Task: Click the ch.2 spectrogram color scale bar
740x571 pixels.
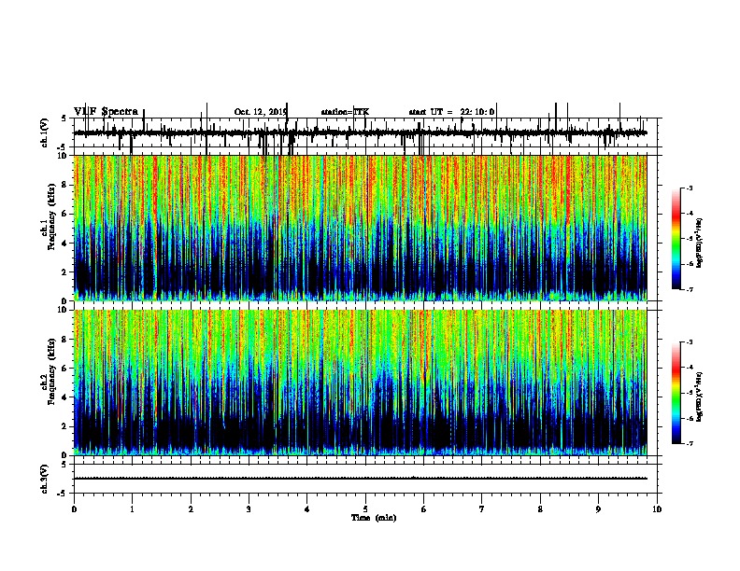Action: click(x=676, y=393)
